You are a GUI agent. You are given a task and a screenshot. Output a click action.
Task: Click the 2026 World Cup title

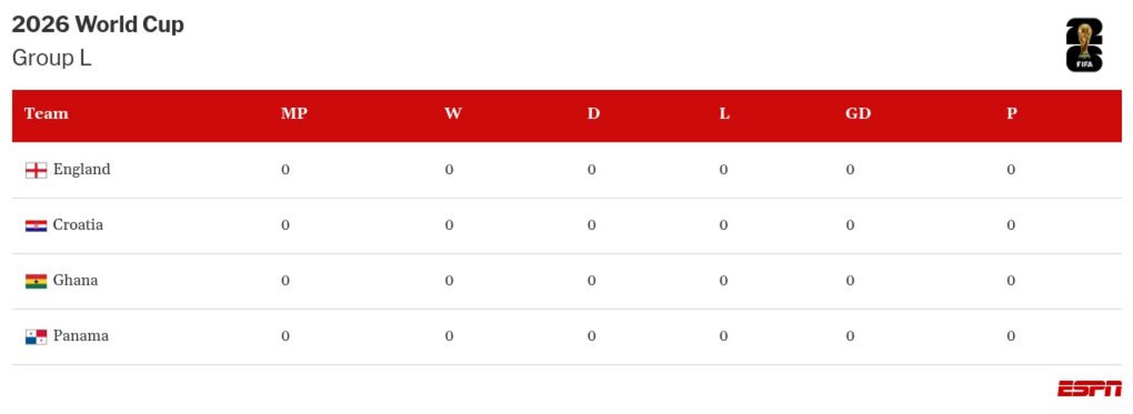(98, 24)
